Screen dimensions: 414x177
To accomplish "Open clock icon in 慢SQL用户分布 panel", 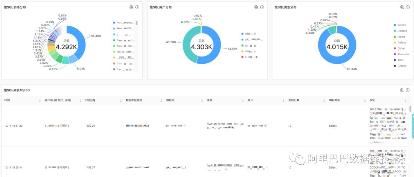I will pyautogui.click(x=262, y=7).
